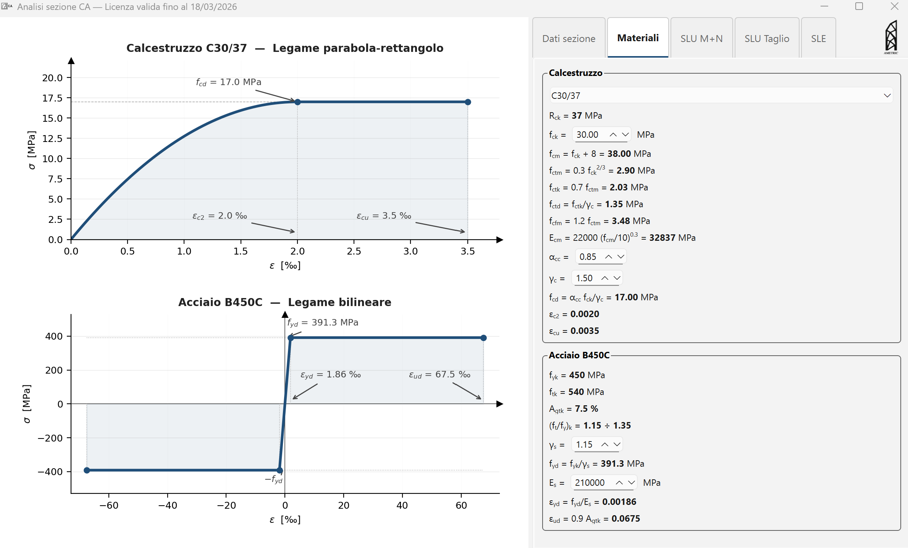The height and width of the screenshot is (548, 908).
Task: Select the SLE tab
Action: 818,39
